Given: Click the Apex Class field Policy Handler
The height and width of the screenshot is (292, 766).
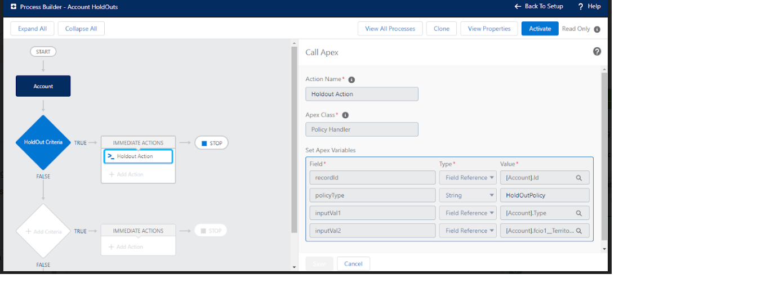Looking at the screenshot, I should pyautogui.click(x=362, y=129).
